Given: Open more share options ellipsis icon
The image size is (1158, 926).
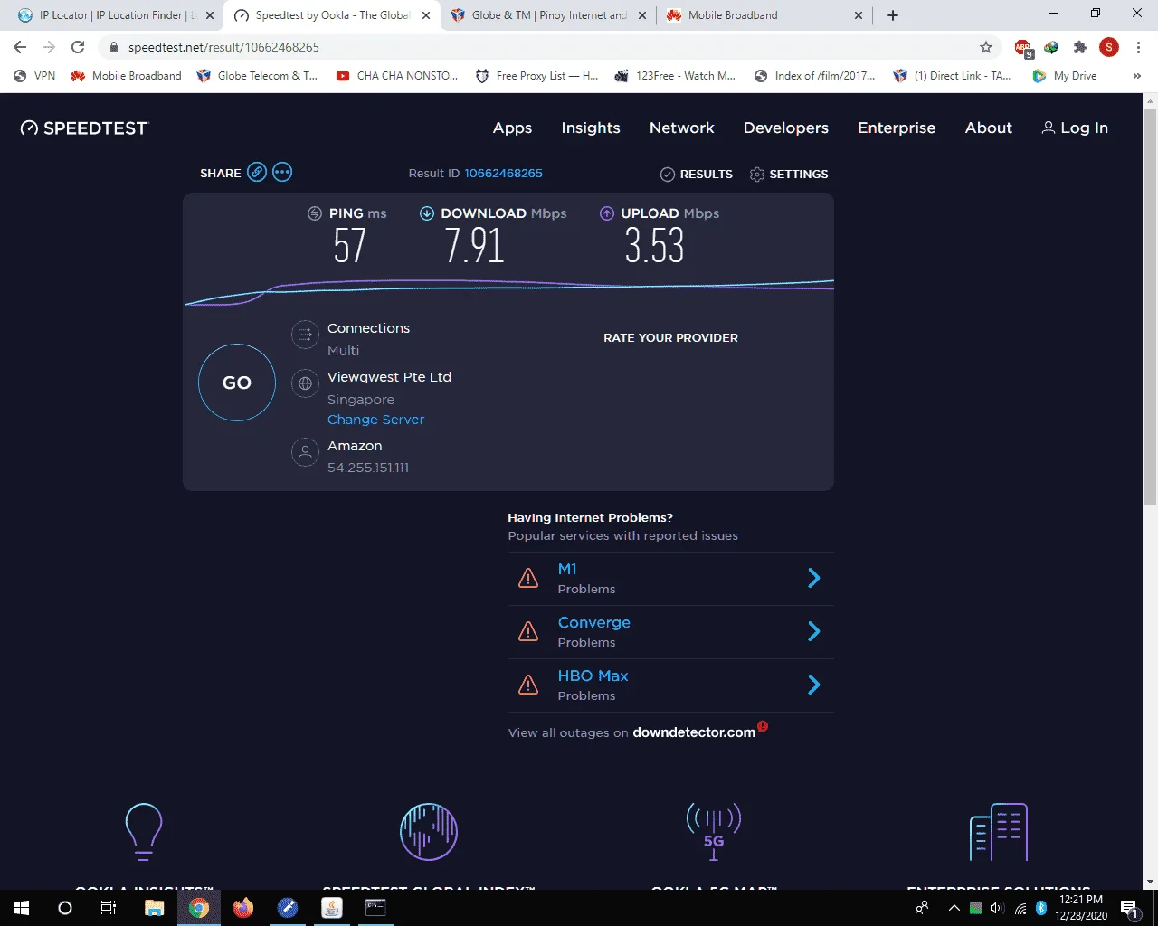Looking at the screenshot, I should click(282, 172).
